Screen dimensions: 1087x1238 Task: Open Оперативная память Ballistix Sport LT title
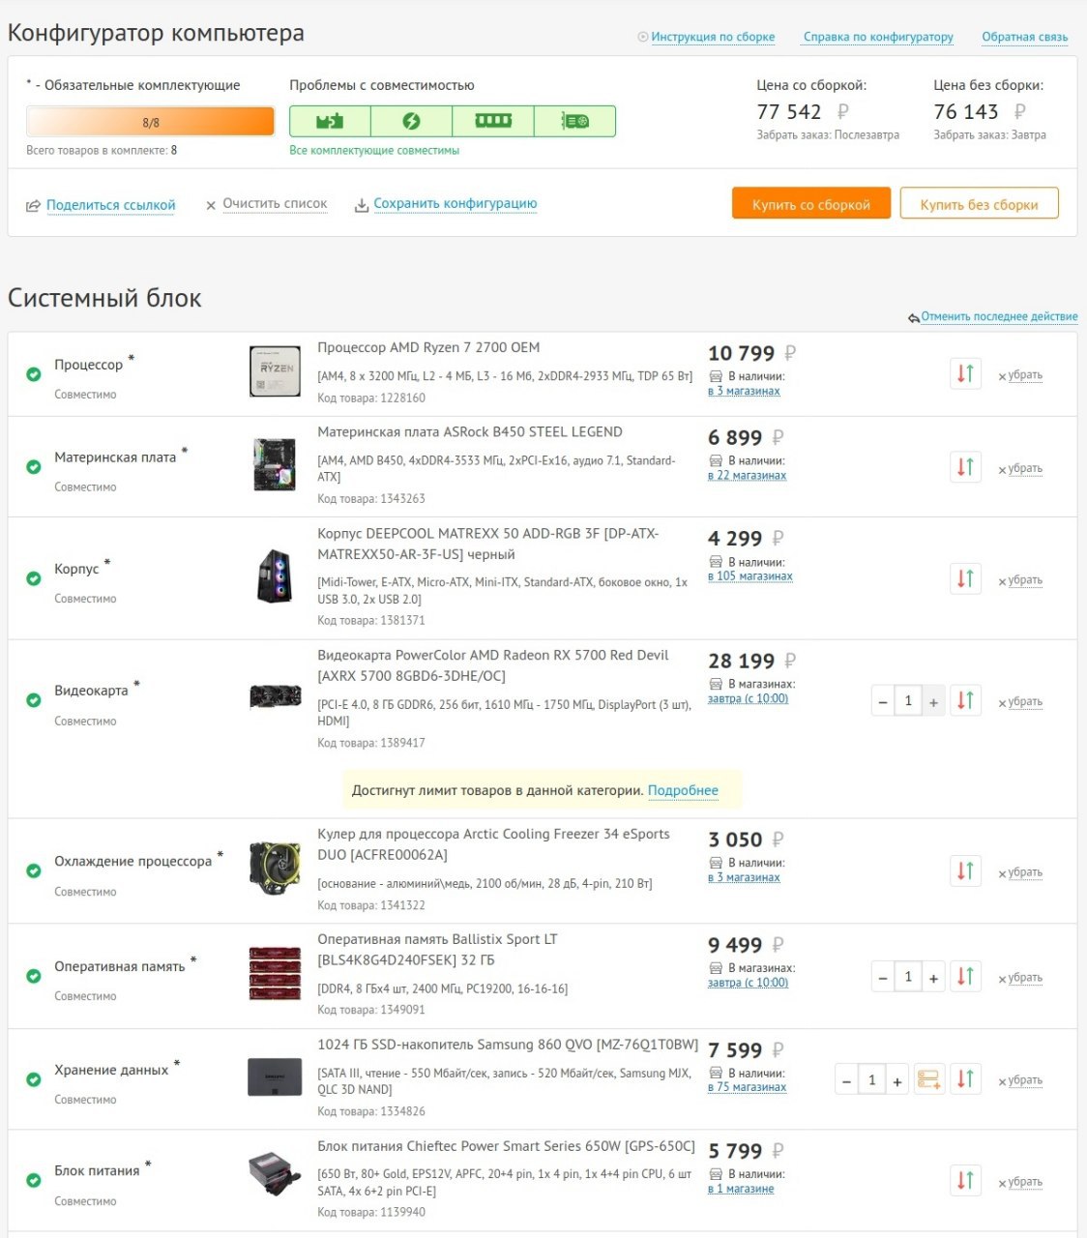(437, 950)
